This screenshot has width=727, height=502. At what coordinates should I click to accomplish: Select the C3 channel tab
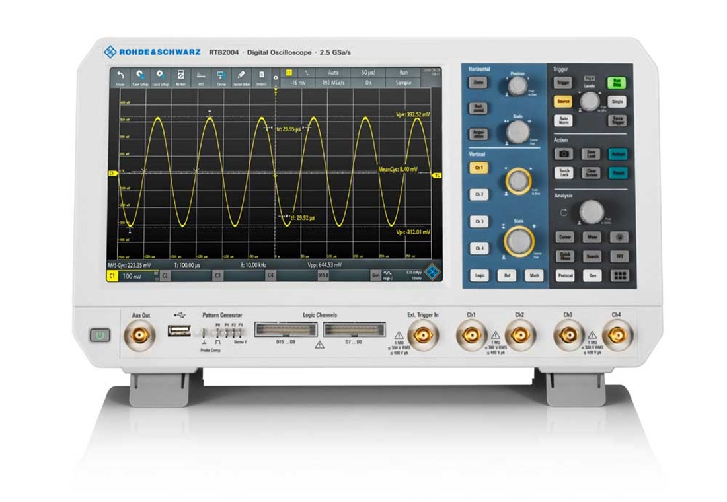[x=217, y=275]
